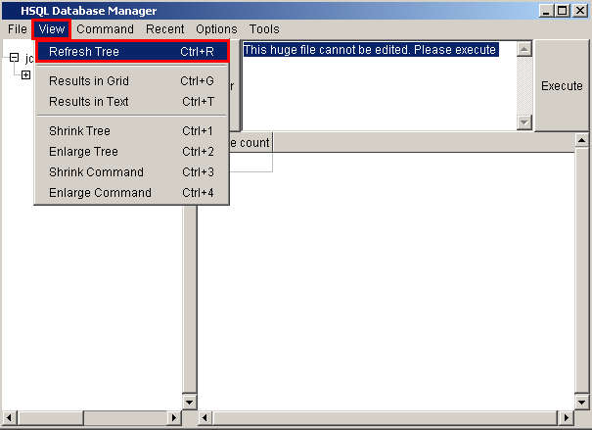
Task: Open the Tools menu
Action: point(264,29)
